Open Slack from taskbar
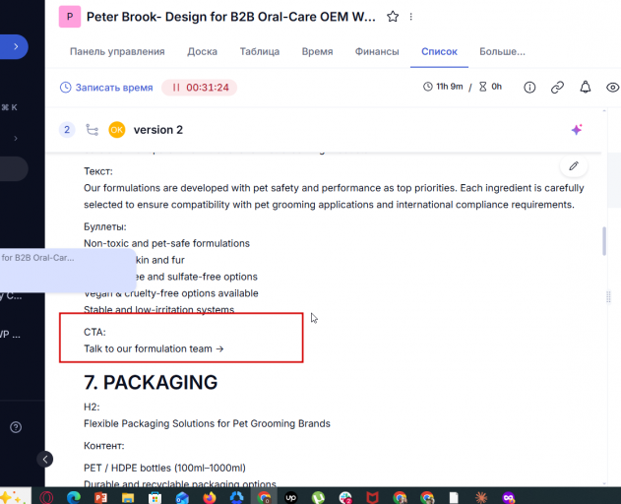The image size is (621, 504). point(345,497)
